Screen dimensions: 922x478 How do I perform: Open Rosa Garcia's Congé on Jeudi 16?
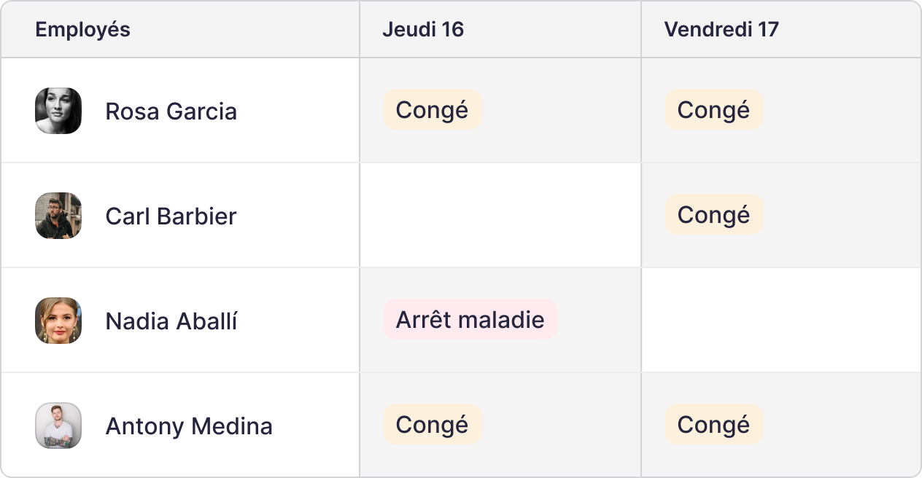point(432,110)
